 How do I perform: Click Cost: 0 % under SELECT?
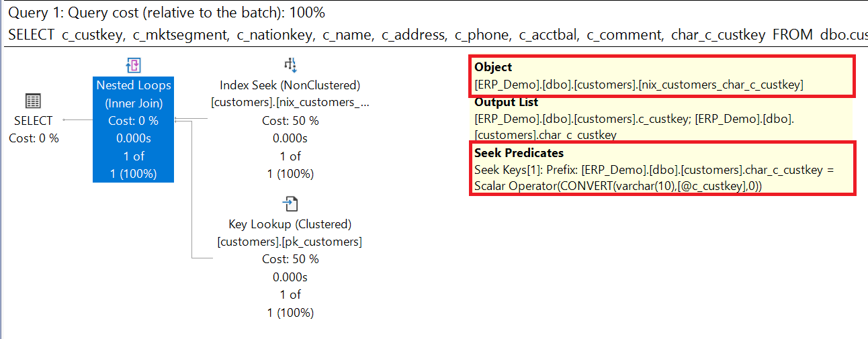[x=34, y=138]
